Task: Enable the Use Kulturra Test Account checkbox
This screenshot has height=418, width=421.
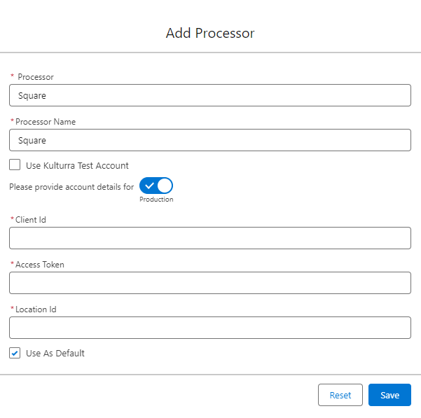Action: tap(15, 165)
